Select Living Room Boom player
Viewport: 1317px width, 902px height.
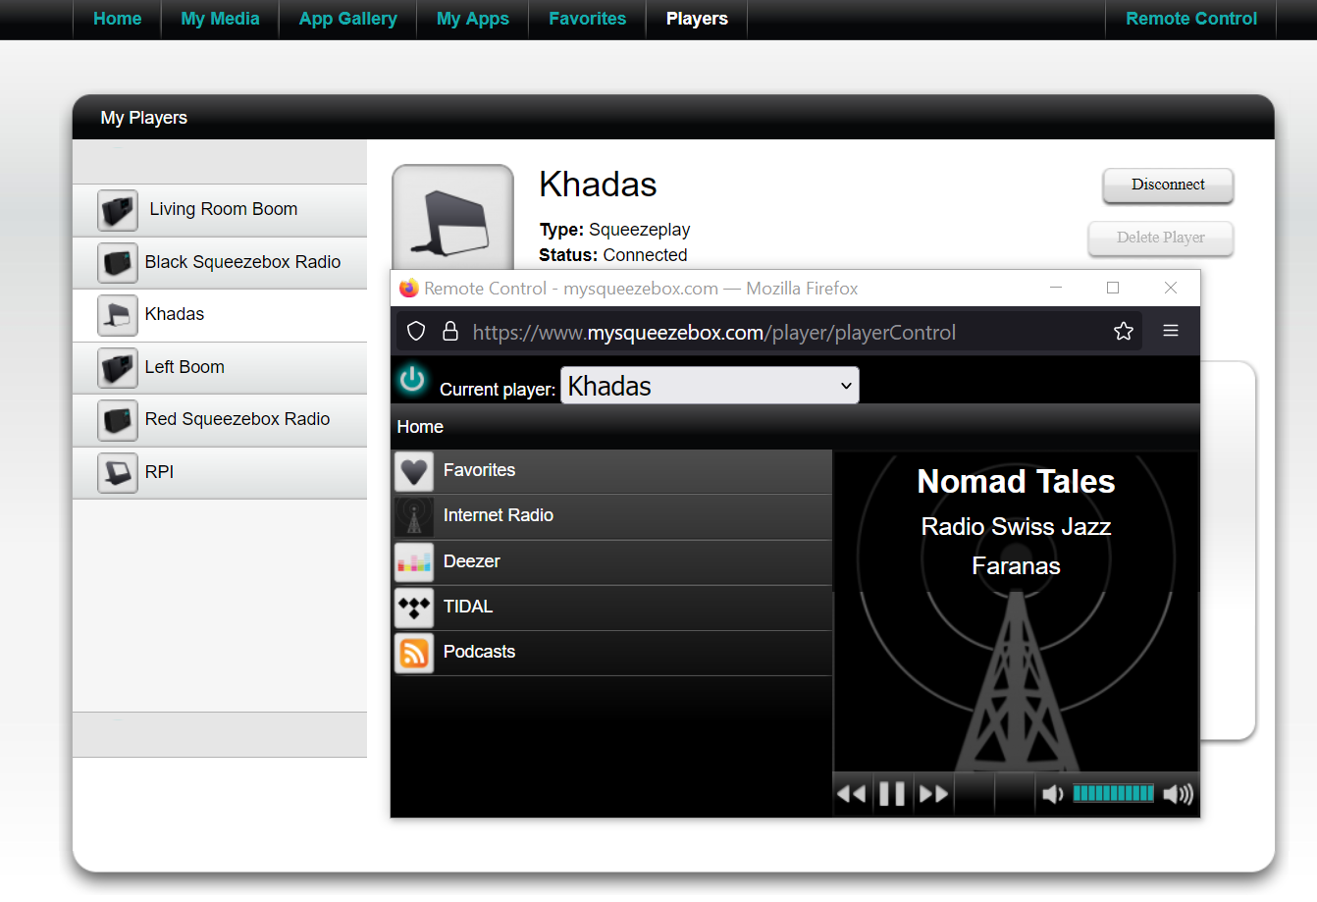(x=220, y=210)
